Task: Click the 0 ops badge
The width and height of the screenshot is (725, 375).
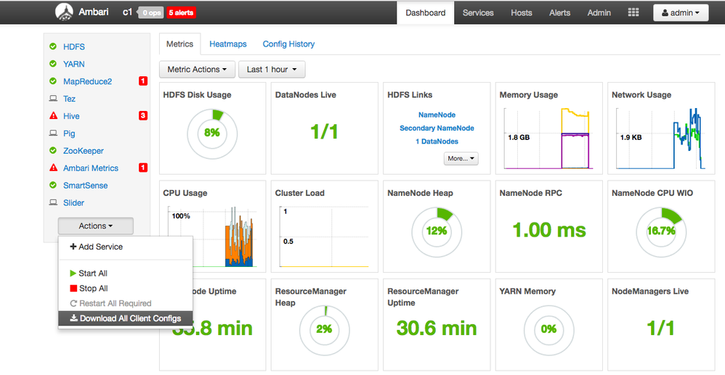Action: point(150,12)
